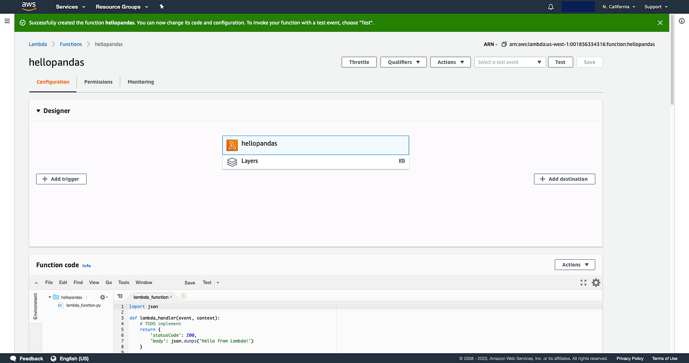The image size is (689, 363).
Task: Copy the function ARN using the copy icon
Action: click(x=503, y=44)
